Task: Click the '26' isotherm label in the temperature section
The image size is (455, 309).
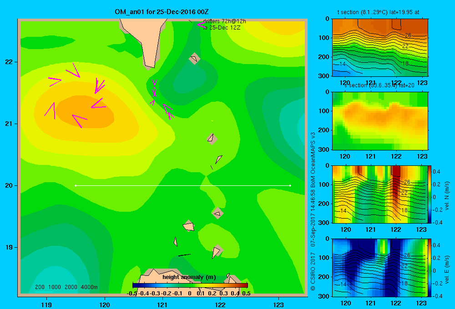Action: coord(408,35)
